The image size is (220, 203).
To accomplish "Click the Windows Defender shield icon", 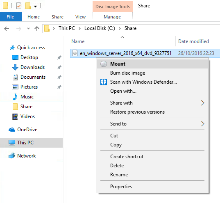I will point(104,82).
